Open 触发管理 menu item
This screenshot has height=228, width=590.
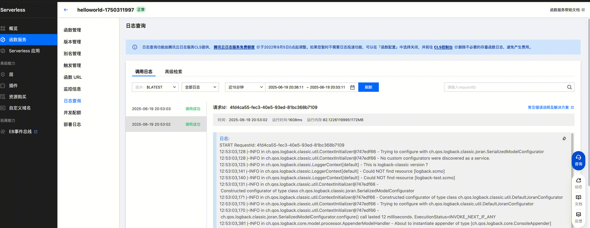[72, 65]
